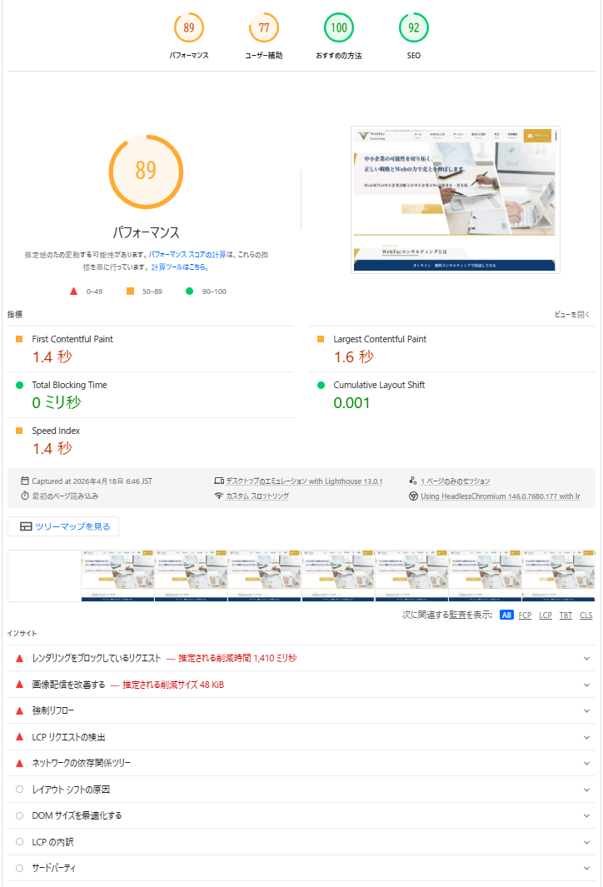This screenshot has height=887, width=603.
Task: Click the red triangle beside 強制リフロー
Action: click(19, 710)
